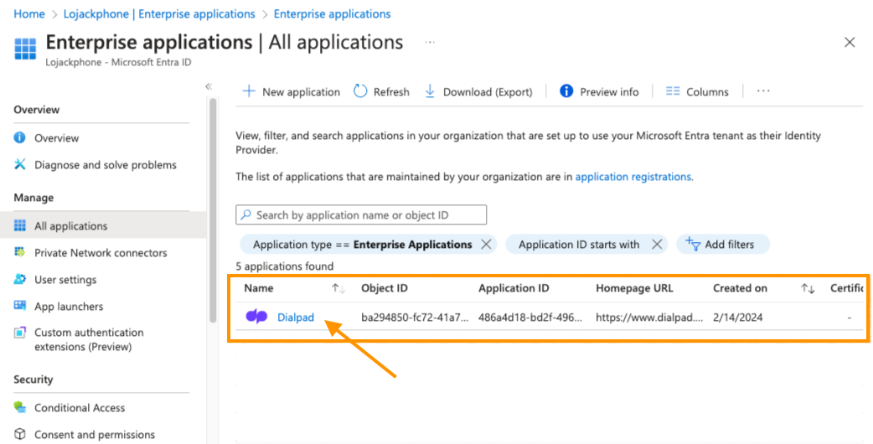Click the Consent and permissions cube icon
873x444 pixels.
coord(19,434)
